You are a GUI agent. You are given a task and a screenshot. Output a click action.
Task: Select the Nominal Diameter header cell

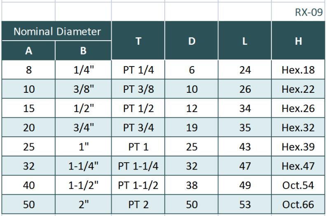(57, 32)
